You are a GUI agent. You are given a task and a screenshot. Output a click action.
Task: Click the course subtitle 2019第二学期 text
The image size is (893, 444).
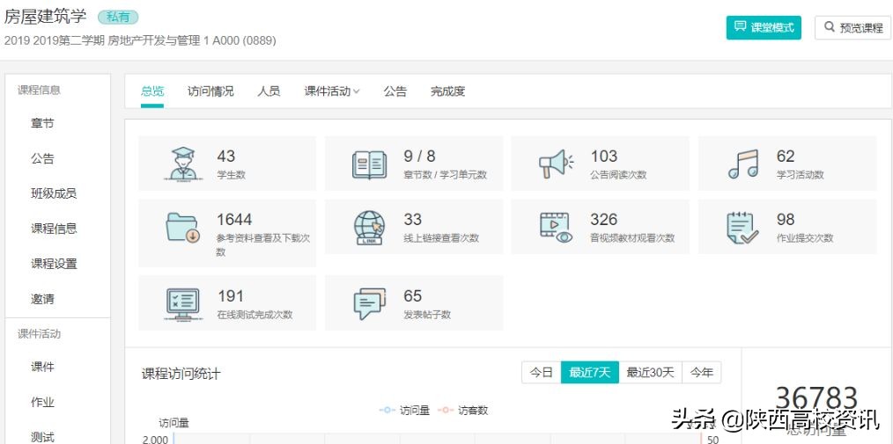tap(67, 41)
